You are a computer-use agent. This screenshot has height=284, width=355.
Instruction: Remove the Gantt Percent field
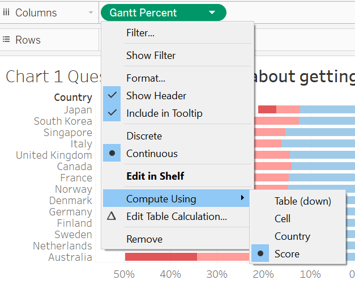coord(144,239)
